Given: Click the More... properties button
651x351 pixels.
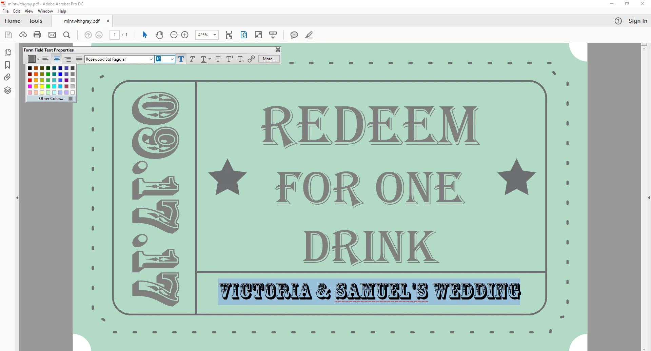Looking at the screenshot, I should click(269, 59).
